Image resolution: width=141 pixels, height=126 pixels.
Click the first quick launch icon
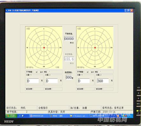(x=20, y=116)
